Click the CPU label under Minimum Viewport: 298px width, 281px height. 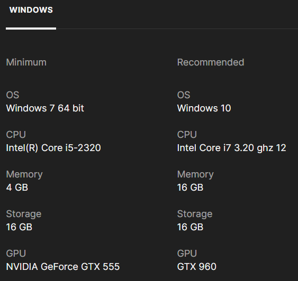(16, 135)
